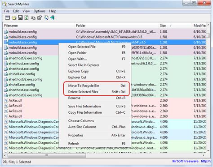The image size is (213, 167).
Task: Click the Refresh toolbar icon
Action: (27, 18)
